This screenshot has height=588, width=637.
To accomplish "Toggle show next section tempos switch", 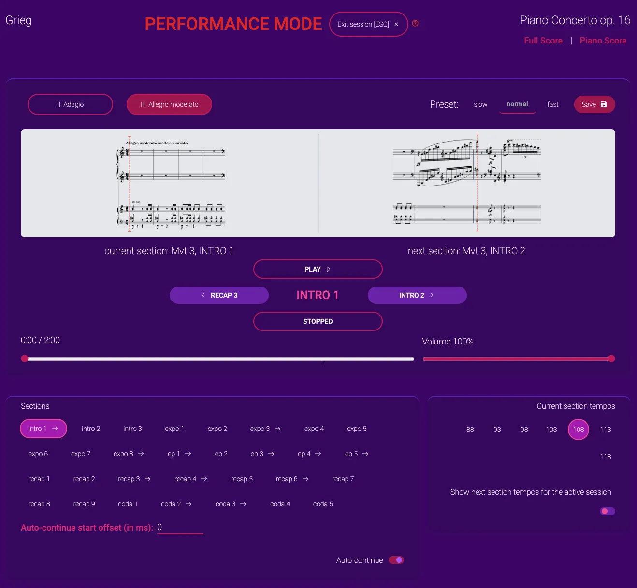I will point(608,511).
